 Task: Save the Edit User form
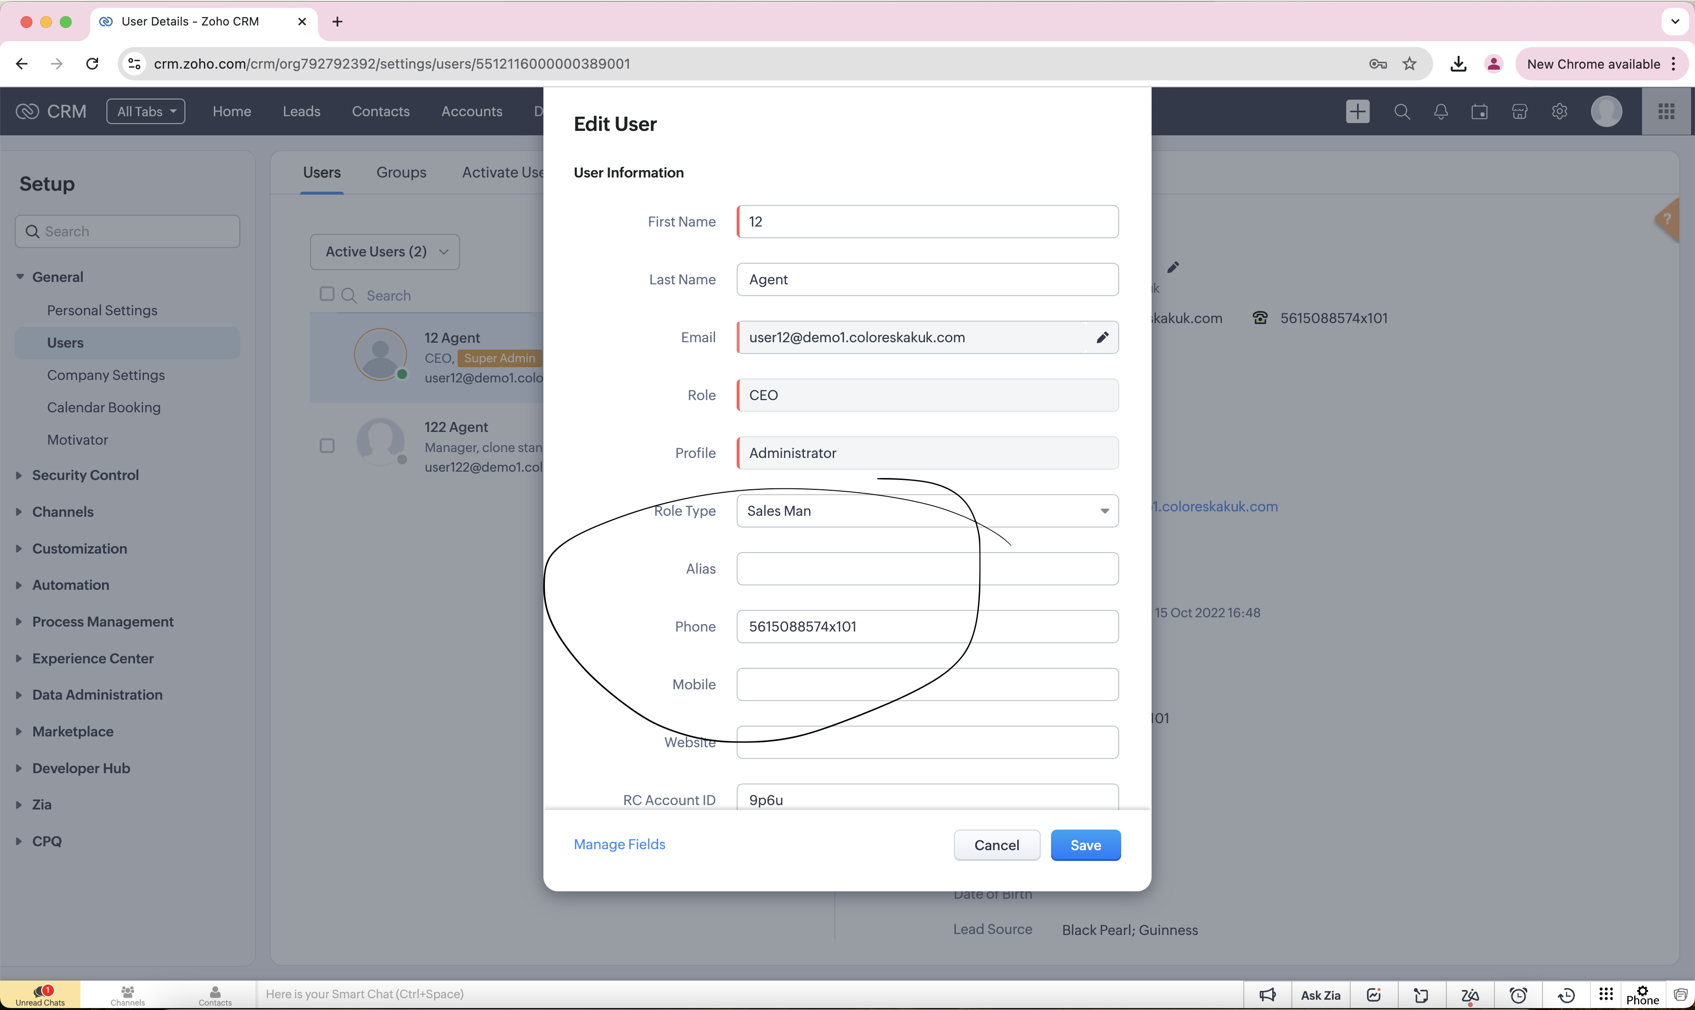point(1085,845)
